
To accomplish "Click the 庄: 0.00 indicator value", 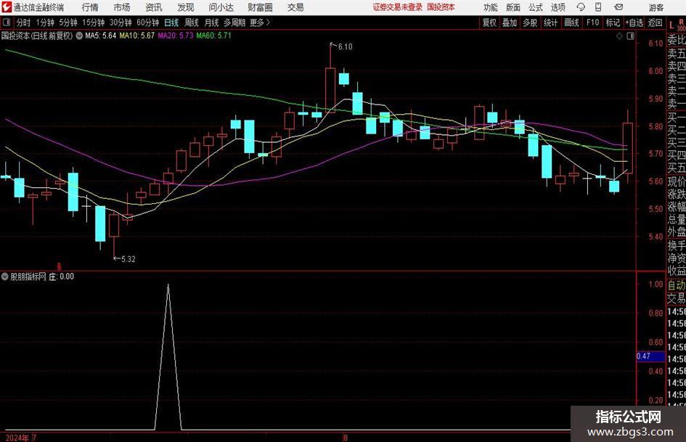I will click(x=61, y=277).
